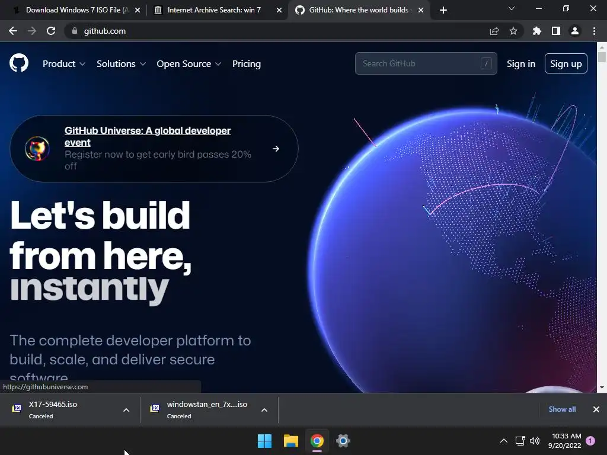Bookmark this tab with the star

(513, 31)
